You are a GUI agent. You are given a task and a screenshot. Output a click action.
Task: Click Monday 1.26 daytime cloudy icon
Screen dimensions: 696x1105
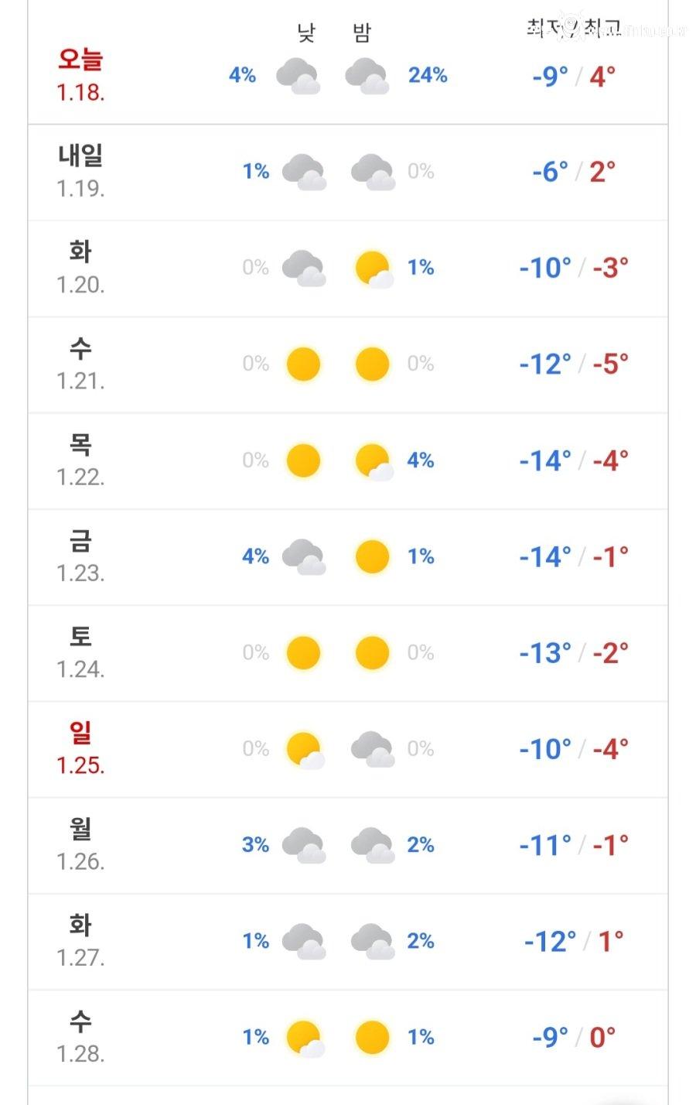[x=302, y=845]
